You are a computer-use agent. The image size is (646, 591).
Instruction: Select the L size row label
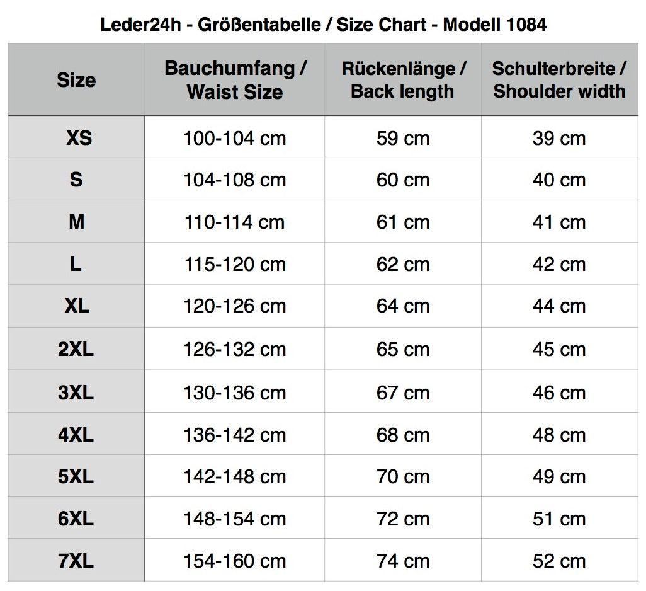click(x=76, y=264)
